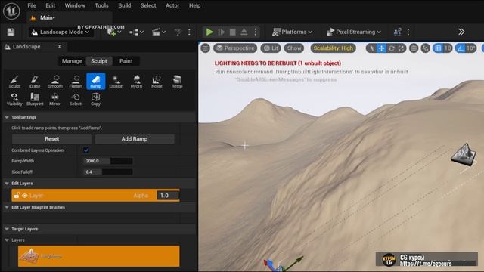The width and height of the screenshot is (484, 272).
Task: Select the Noise landscape tool
Action: click(157, 82)
